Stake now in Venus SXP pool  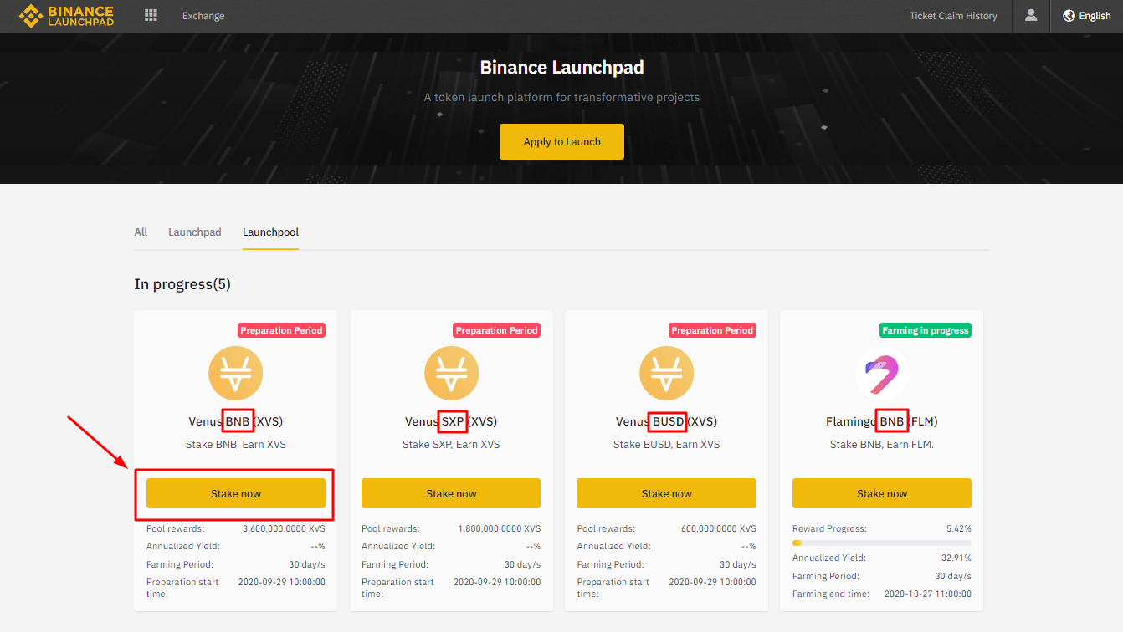tap(451, 493)
